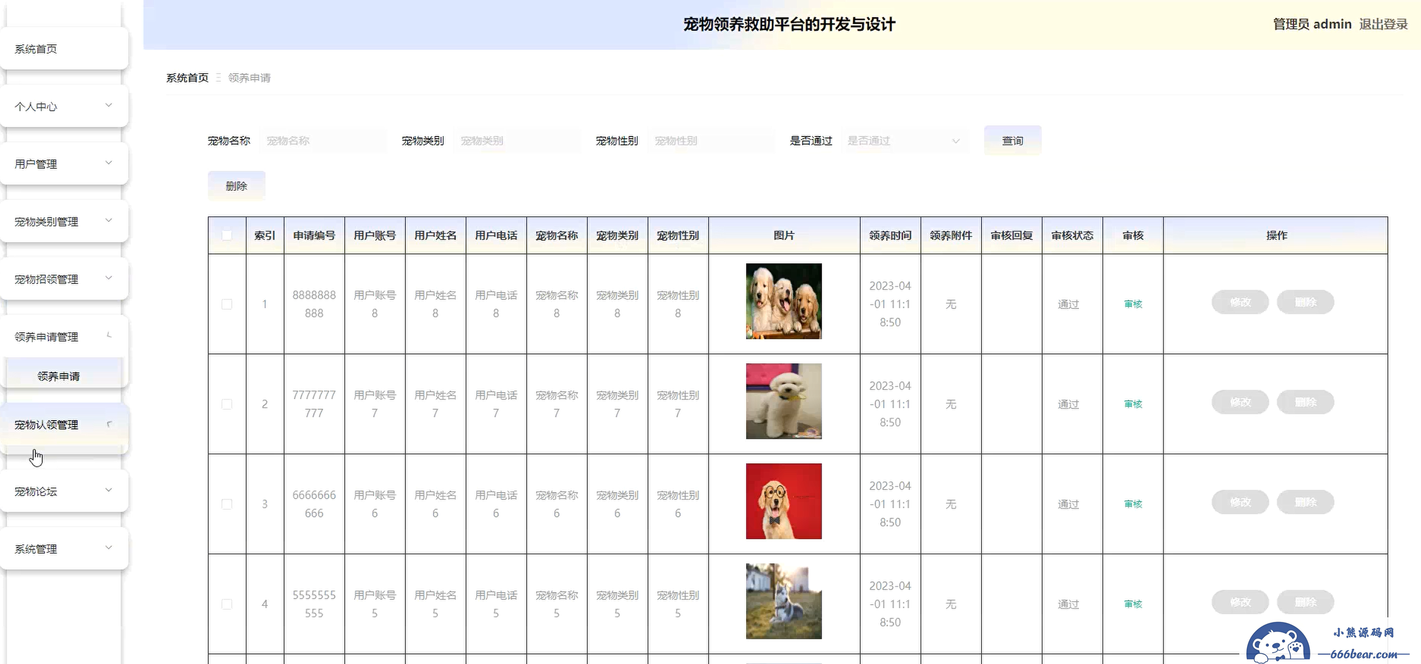Image resolution: width=1421 pixels, height=664 pixels.
Task: Click the 管理员 admin label
Action: (1312, 24)
